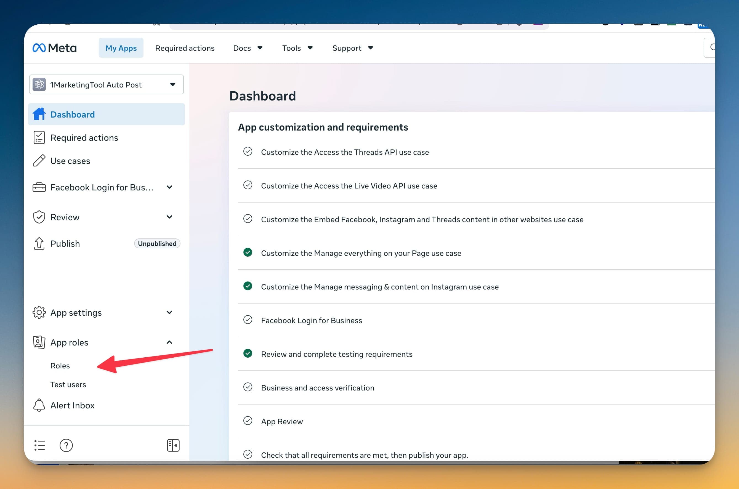Screen dimensions: 739x489
Task: Expand Facebook Login for Business chevron
Action: point(169,187)
